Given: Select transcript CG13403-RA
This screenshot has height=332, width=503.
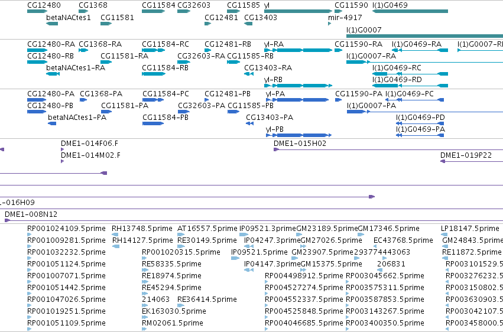Looking at the screenshot, I should click(249, 74).
